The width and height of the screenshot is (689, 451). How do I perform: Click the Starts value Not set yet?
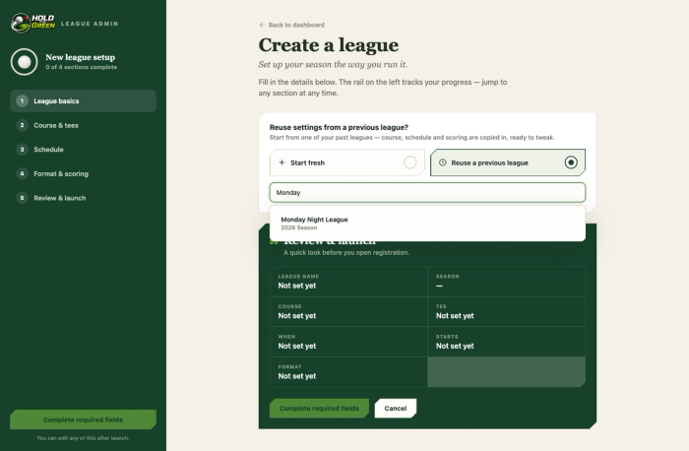[455, 347]
